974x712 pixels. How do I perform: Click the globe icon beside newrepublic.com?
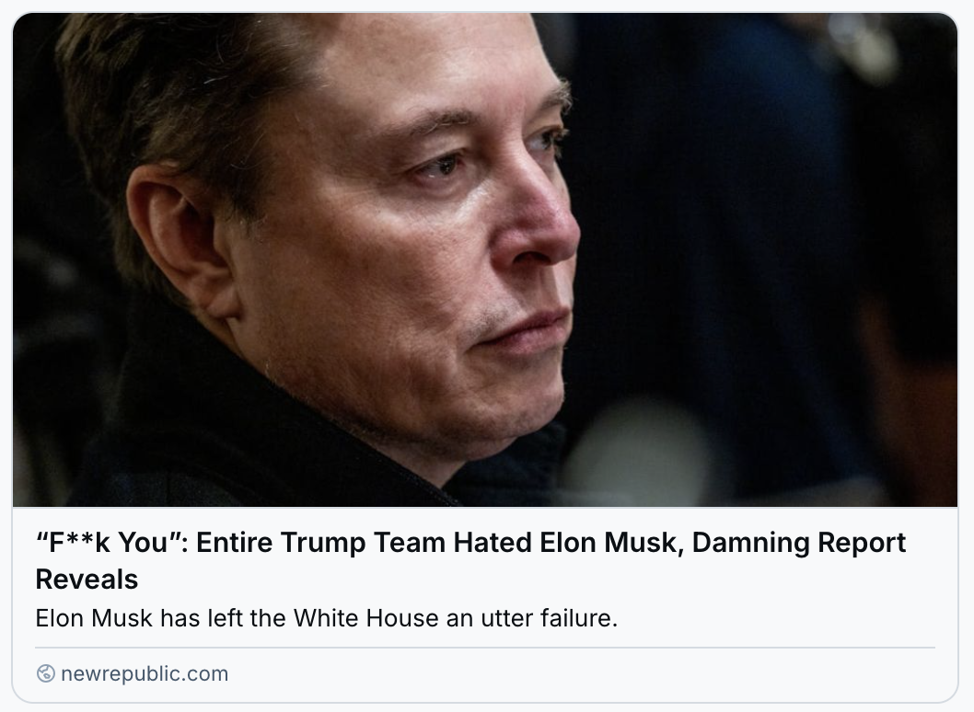(46, 673)
